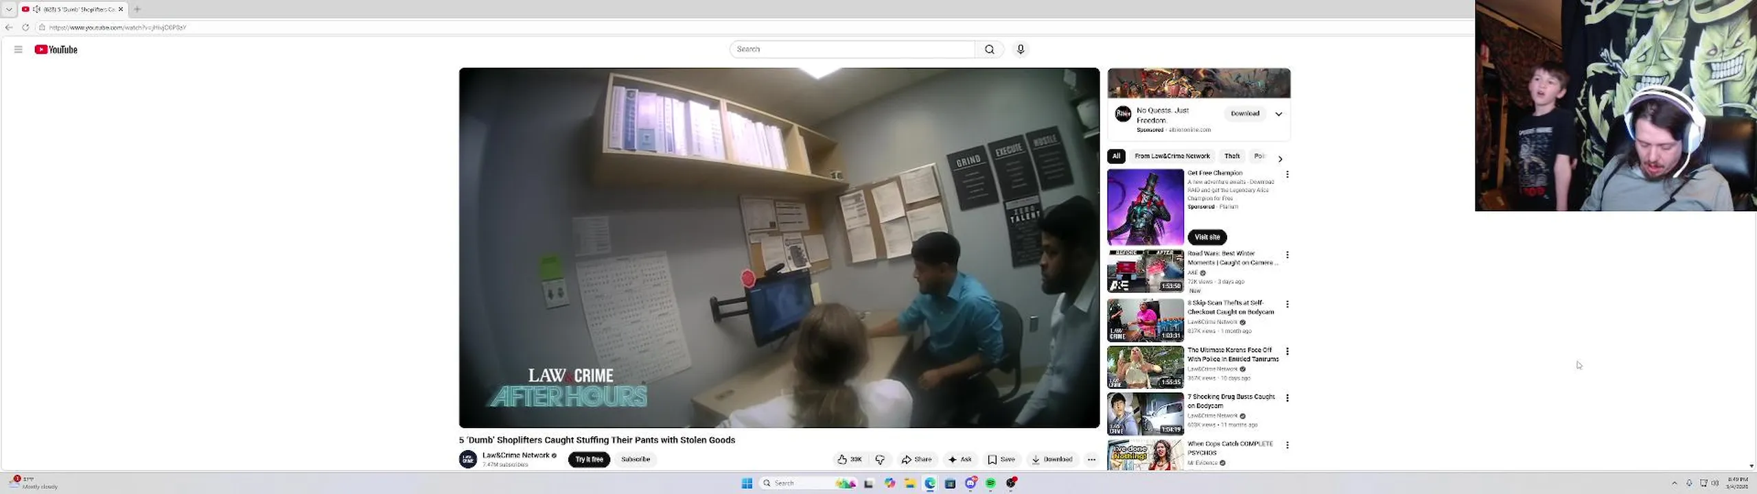The height and width of the screenshot is (494, 1757).
Task: Click the Road Wars video title text
Action: [x=1233, y=258]
